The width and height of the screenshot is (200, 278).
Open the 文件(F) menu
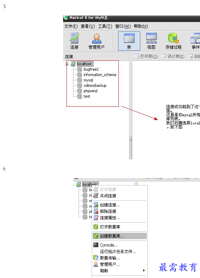tap(71, 26)
